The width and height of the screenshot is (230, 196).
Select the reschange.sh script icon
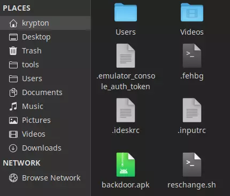tap(192, 164)
